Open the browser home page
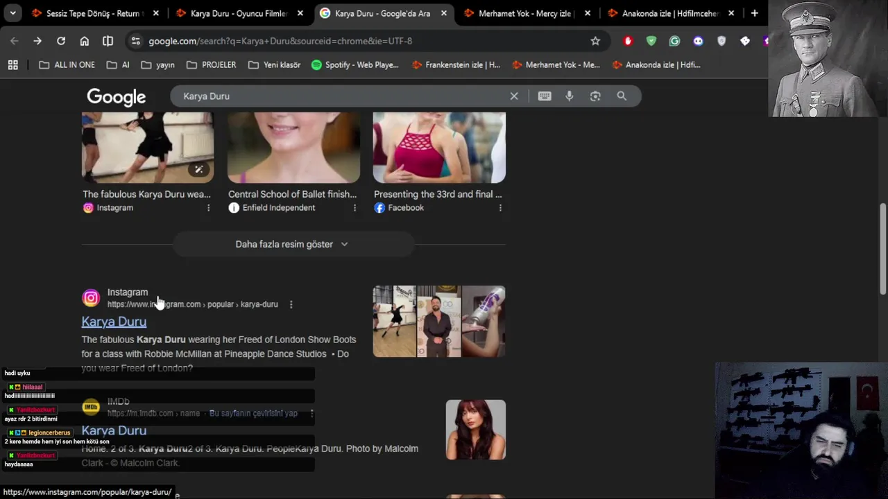This screenshot has width=888, height=499. pos(85,41)
